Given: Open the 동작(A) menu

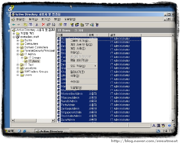Looking at the screenshot, I should (33, 19).
